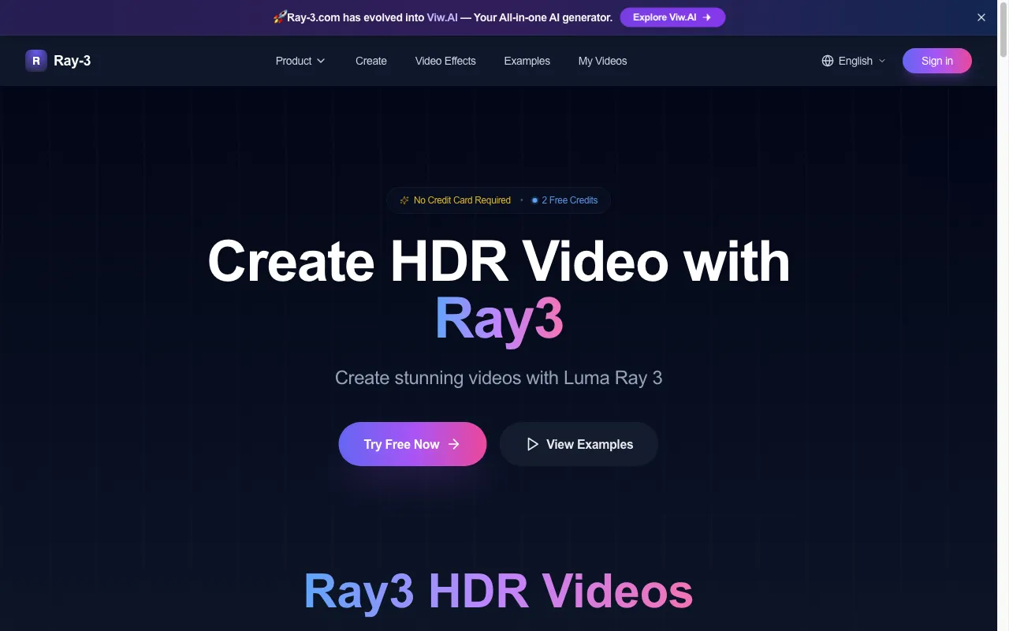Close the announcement banner
1009x631 pixels.
coord(981,17)
